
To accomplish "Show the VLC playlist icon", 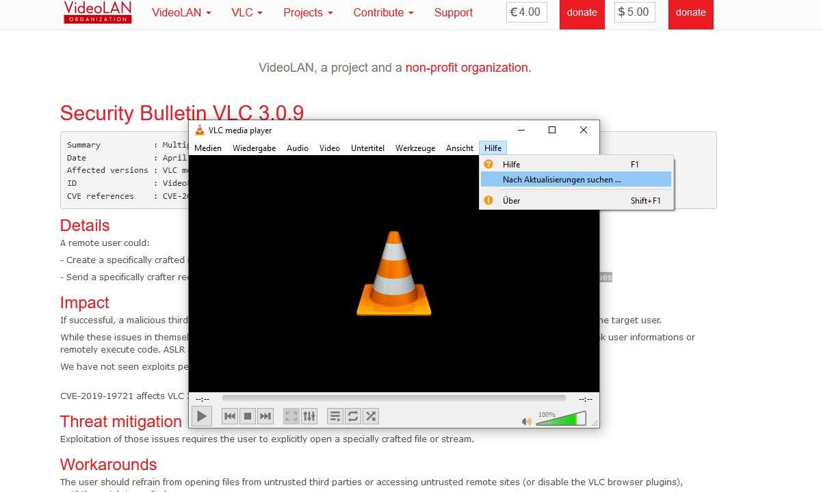I will click(x=335, y=415).
